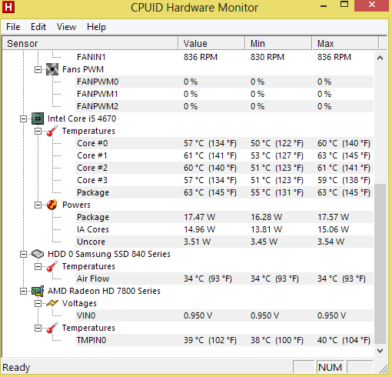The height and width of the screenshot is (377, 392).
Task: Click the Value column header
Action: 211,43
